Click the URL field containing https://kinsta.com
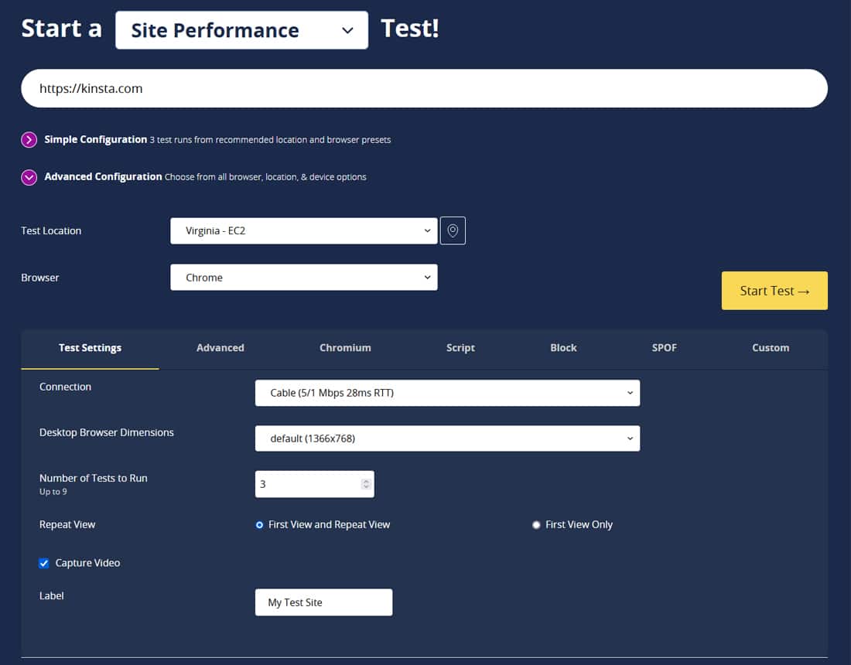851x665 pixels. click(424, 88)
